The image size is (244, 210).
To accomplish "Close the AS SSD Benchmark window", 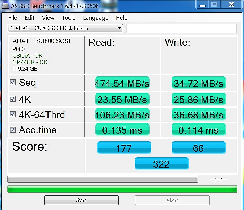I will point(231,4).
